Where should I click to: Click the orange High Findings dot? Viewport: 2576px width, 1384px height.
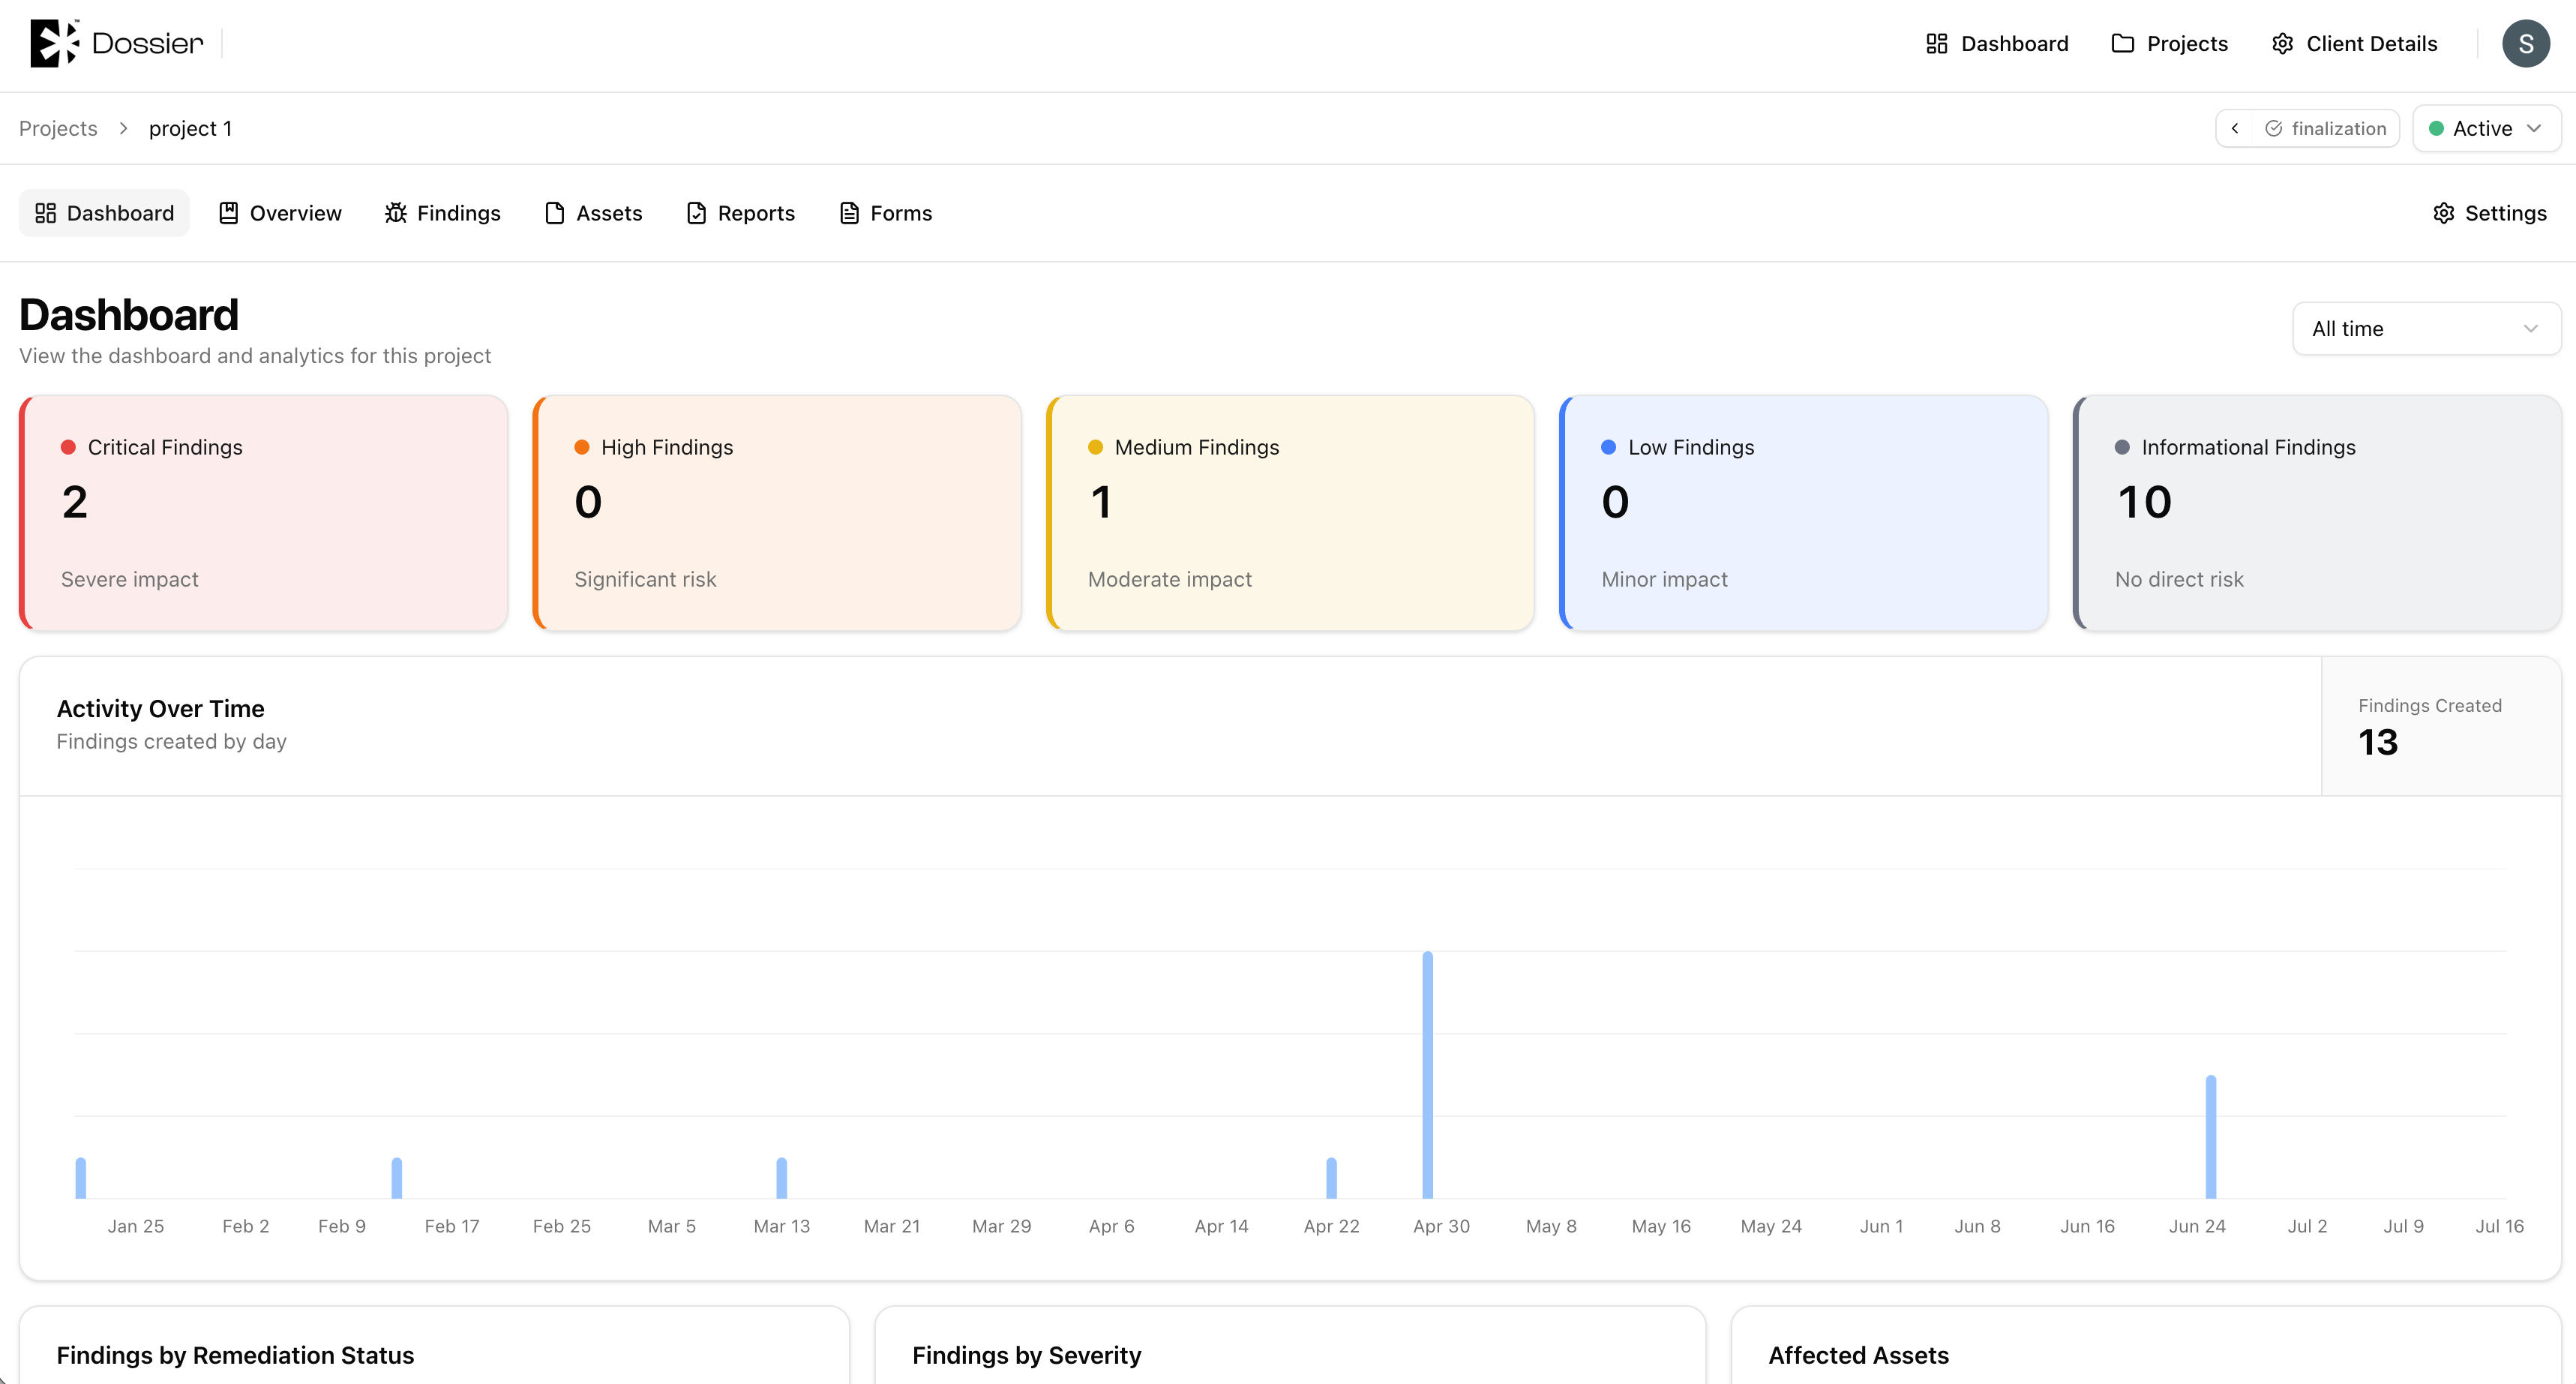tap(581, 447)
